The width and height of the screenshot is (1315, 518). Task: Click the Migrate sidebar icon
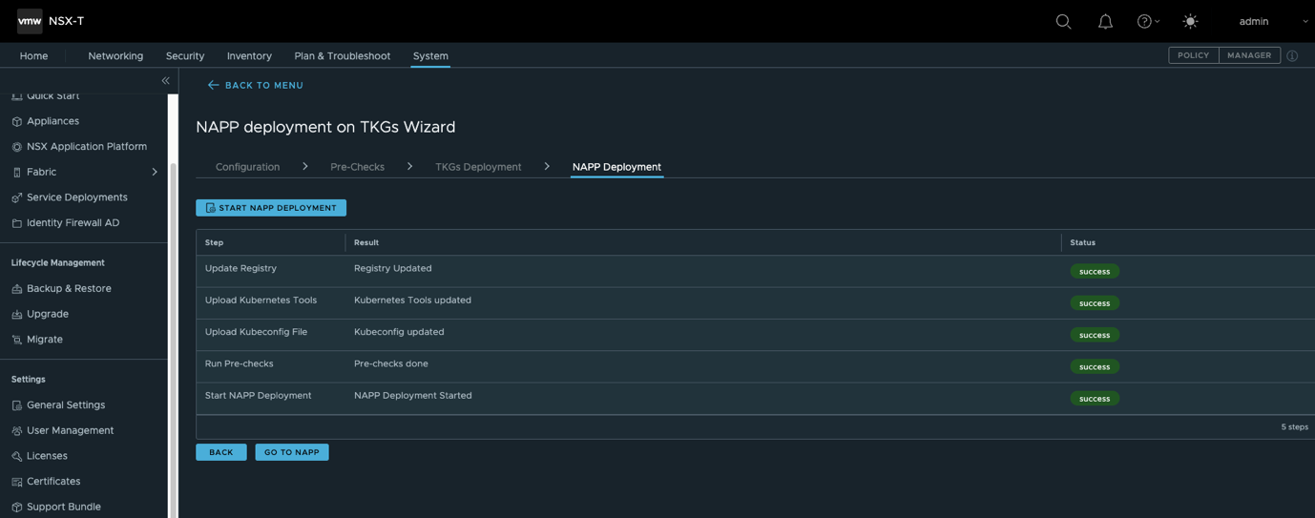pos(16,340)
